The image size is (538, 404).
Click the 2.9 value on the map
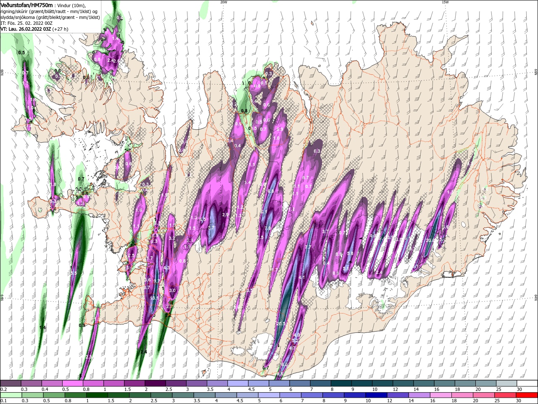(225, 215)
